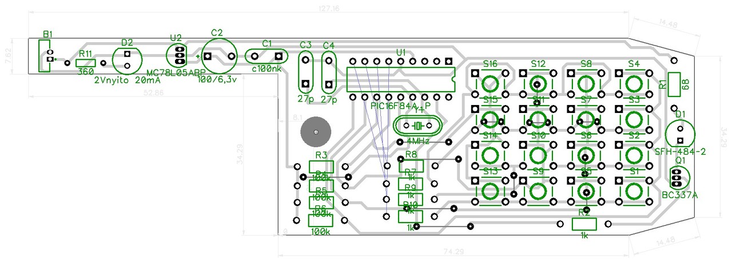
Task: Select the R8 1k resistor footprint
Action: pos(411,166)
